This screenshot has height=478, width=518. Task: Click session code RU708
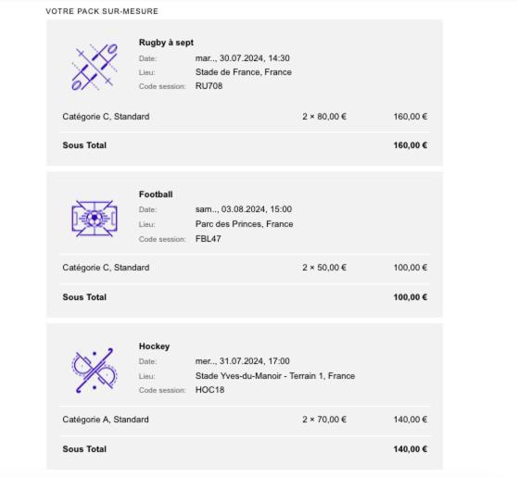click(x=208, y=86)
